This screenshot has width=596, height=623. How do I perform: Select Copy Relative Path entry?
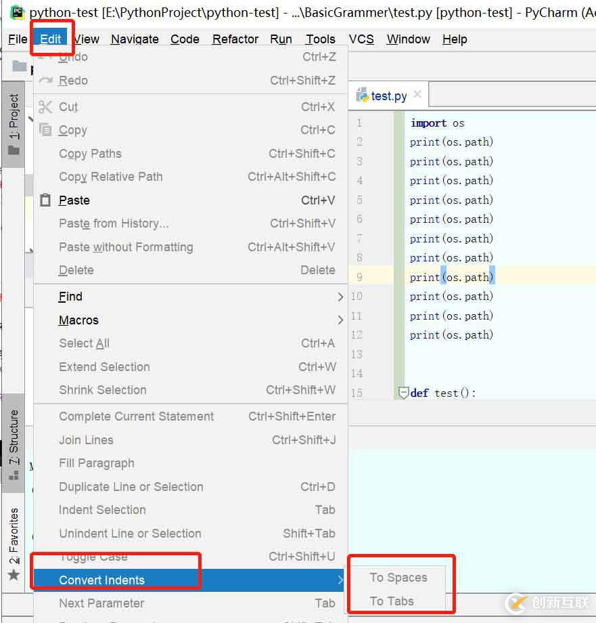coord(191,177)
